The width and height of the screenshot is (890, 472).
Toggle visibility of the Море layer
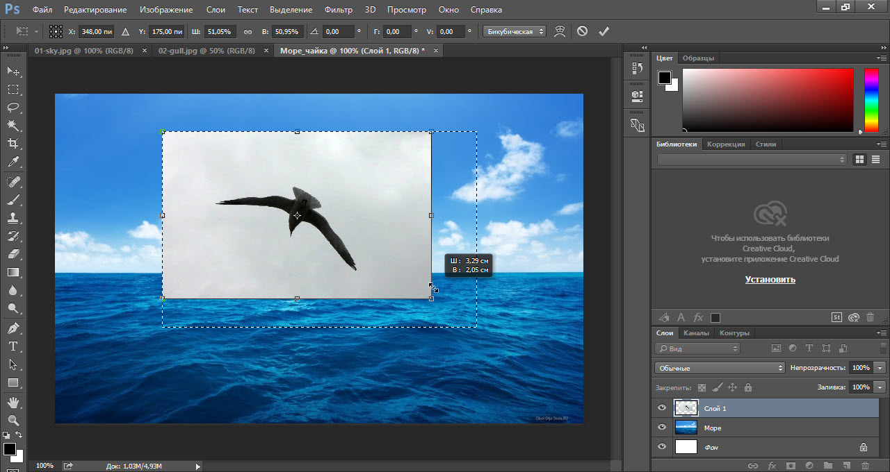[x=662, y=428]
